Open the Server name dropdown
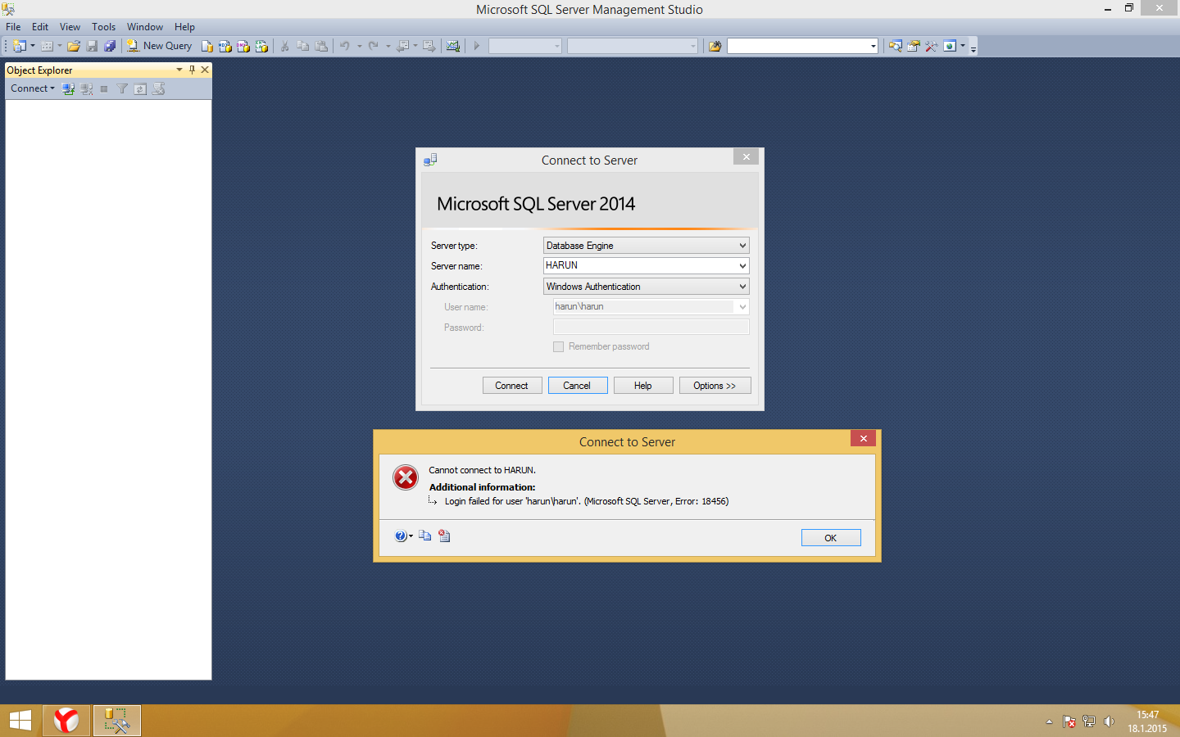1180x737 pixels. 742,266
